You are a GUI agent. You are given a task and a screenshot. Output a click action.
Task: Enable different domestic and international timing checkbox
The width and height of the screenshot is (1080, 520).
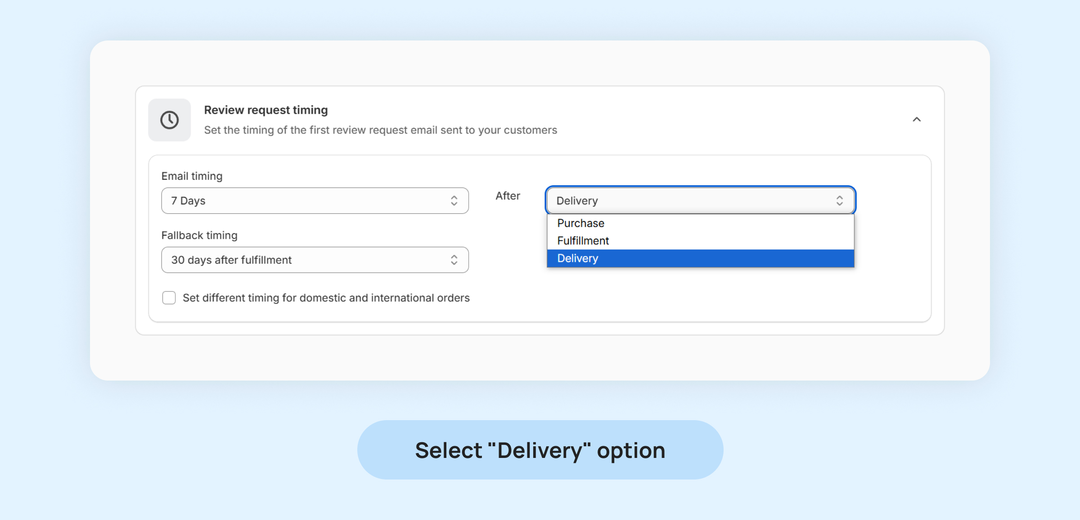[169, 298]
